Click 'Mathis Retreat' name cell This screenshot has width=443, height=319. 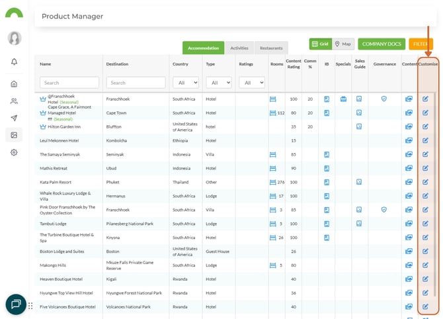click(x=54, y=168)
